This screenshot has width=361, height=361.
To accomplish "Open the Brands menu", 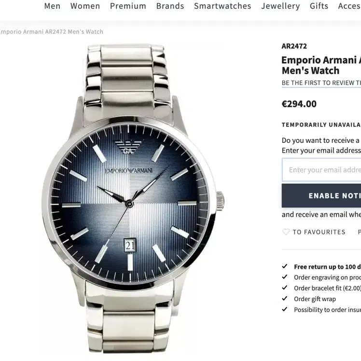I will pyautogui.click(x=170, y=6).
